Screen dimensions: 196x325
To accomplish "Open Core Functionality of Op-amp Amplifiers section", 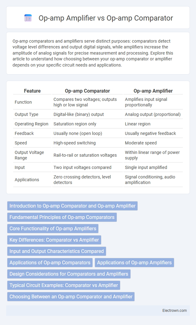I will pyautogui.click(x=53, y=229).
